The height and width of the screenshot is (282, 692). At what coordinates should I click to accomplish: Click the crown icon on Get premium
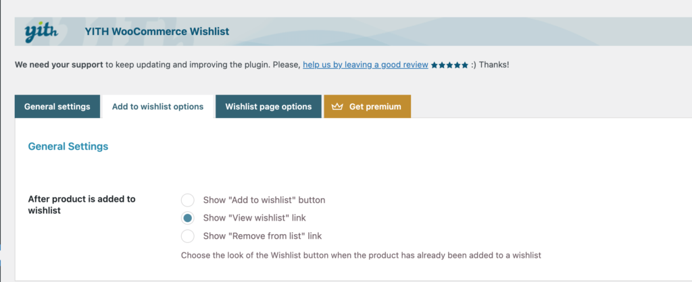337,107
